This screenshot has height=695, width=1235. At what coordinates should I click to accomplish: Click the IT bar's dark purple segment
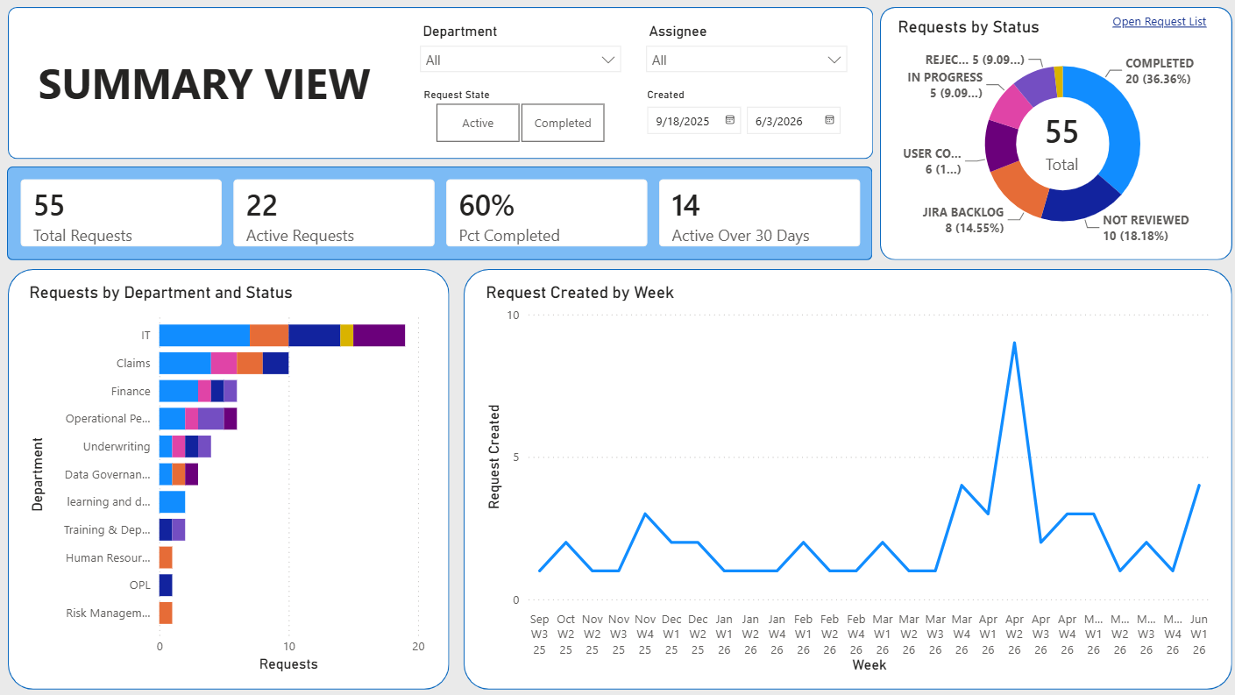pyautogui.click(x=380, y=335)
